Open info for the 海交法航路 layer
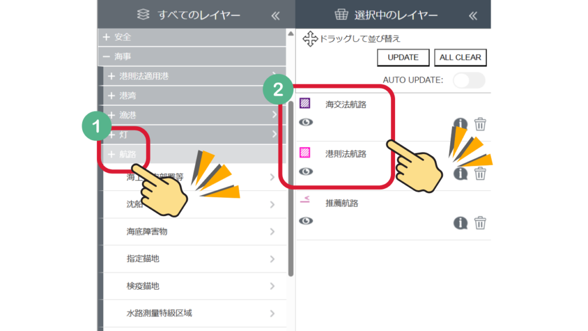 click(x=460, y=124)
